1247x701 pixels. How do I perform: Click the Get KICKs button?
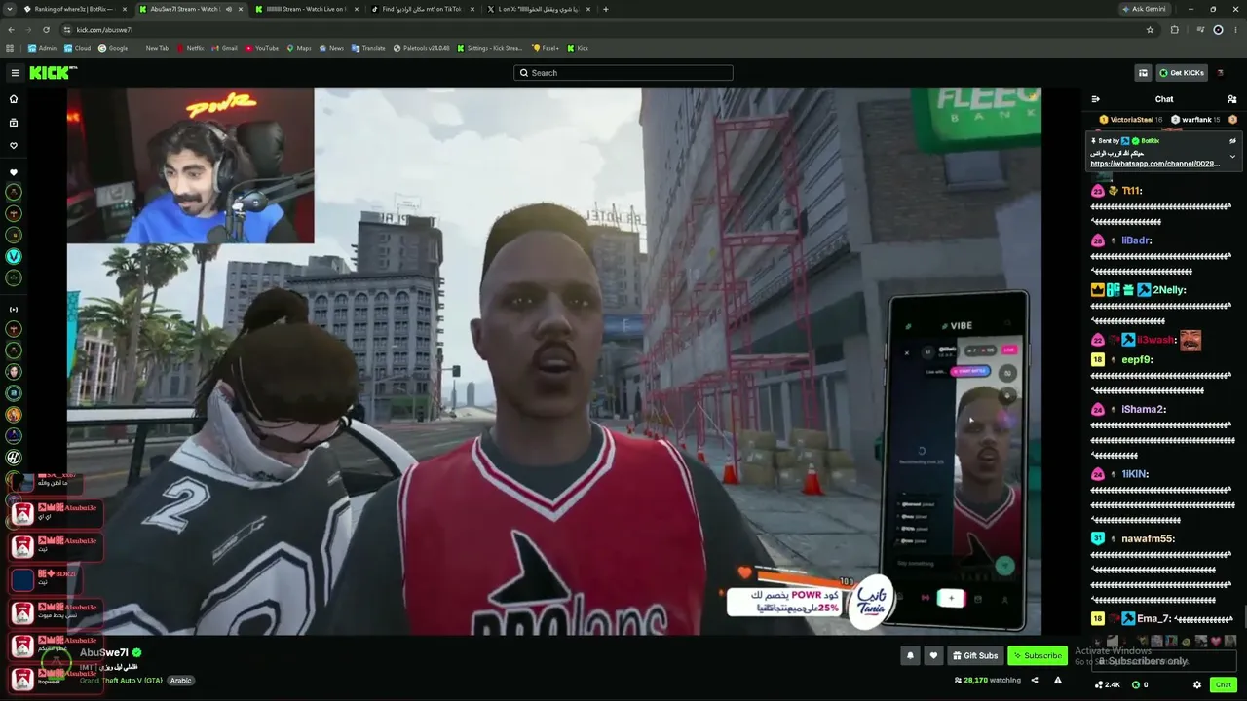coord(1182,73)
